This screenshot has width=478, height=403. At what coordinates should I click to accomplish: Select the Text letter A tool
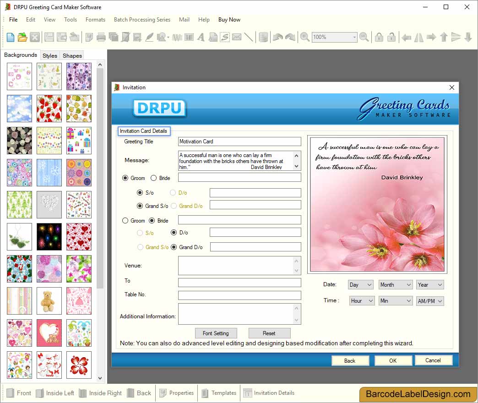[x=201, y=37]
